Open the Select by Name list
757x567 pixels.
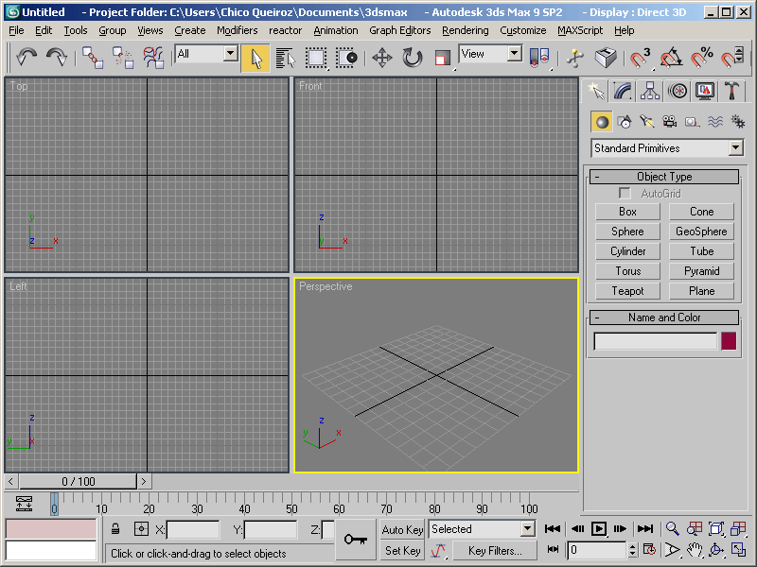click(x=286, y=59)
